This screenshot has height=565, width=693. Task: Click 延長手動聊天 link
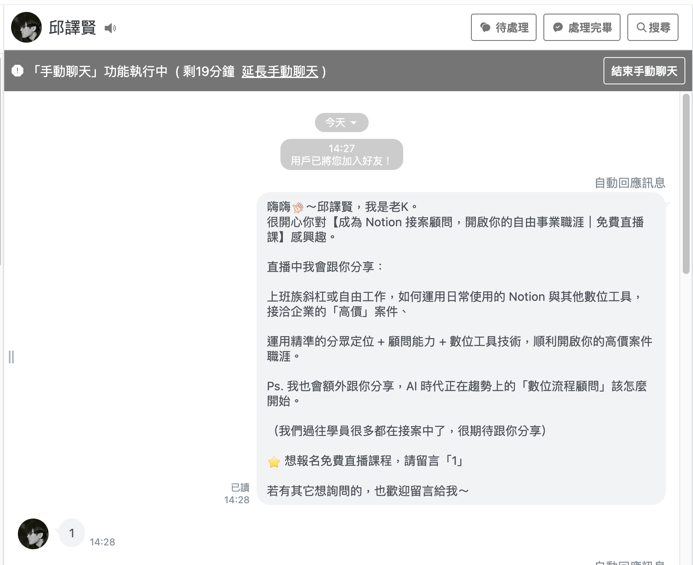280,71
